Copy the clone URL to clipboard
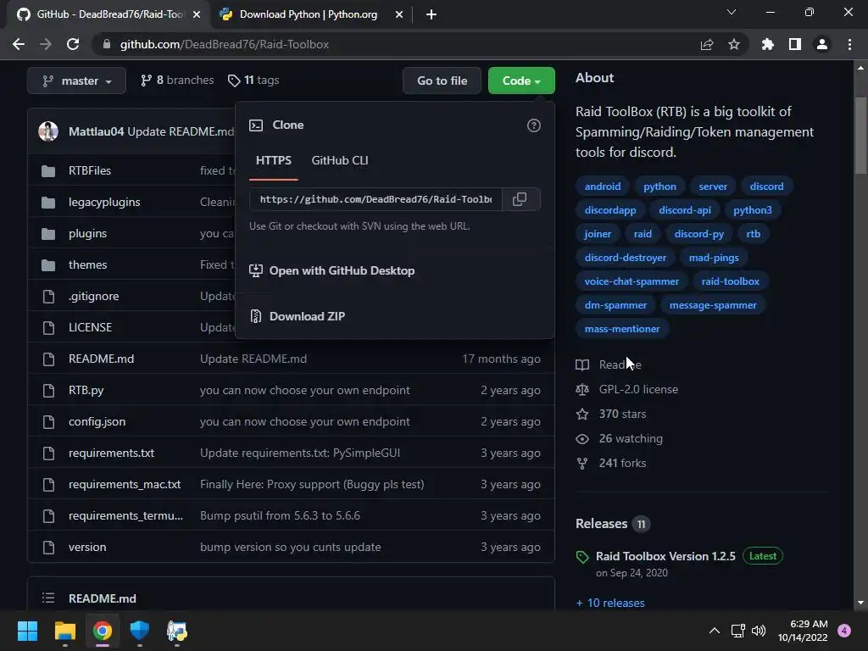The width and height of the screenshot is (868, 651). click(x=520, y=199)
